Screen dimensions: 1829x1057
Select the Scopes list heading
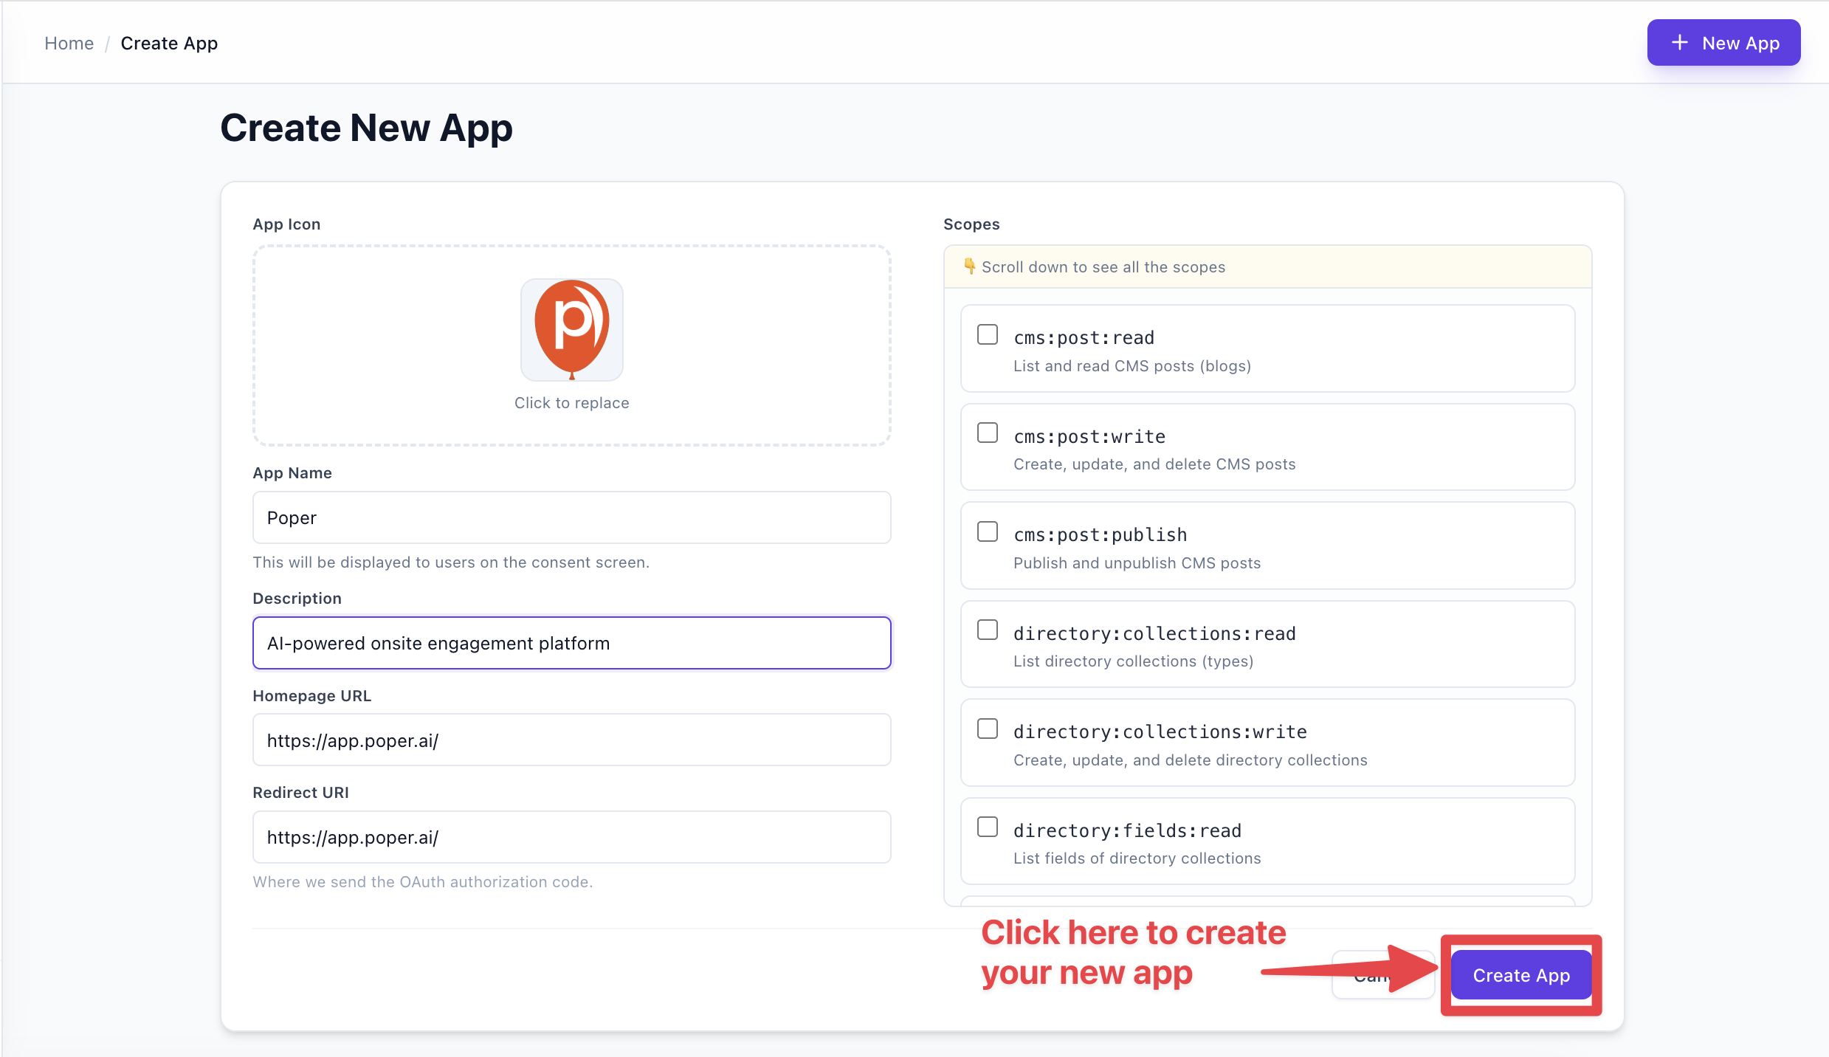(971, 224)
